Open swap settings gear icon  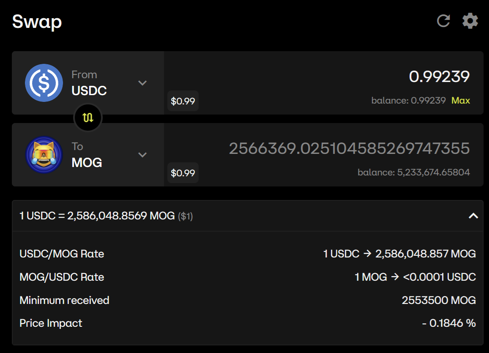pos(470,21)
